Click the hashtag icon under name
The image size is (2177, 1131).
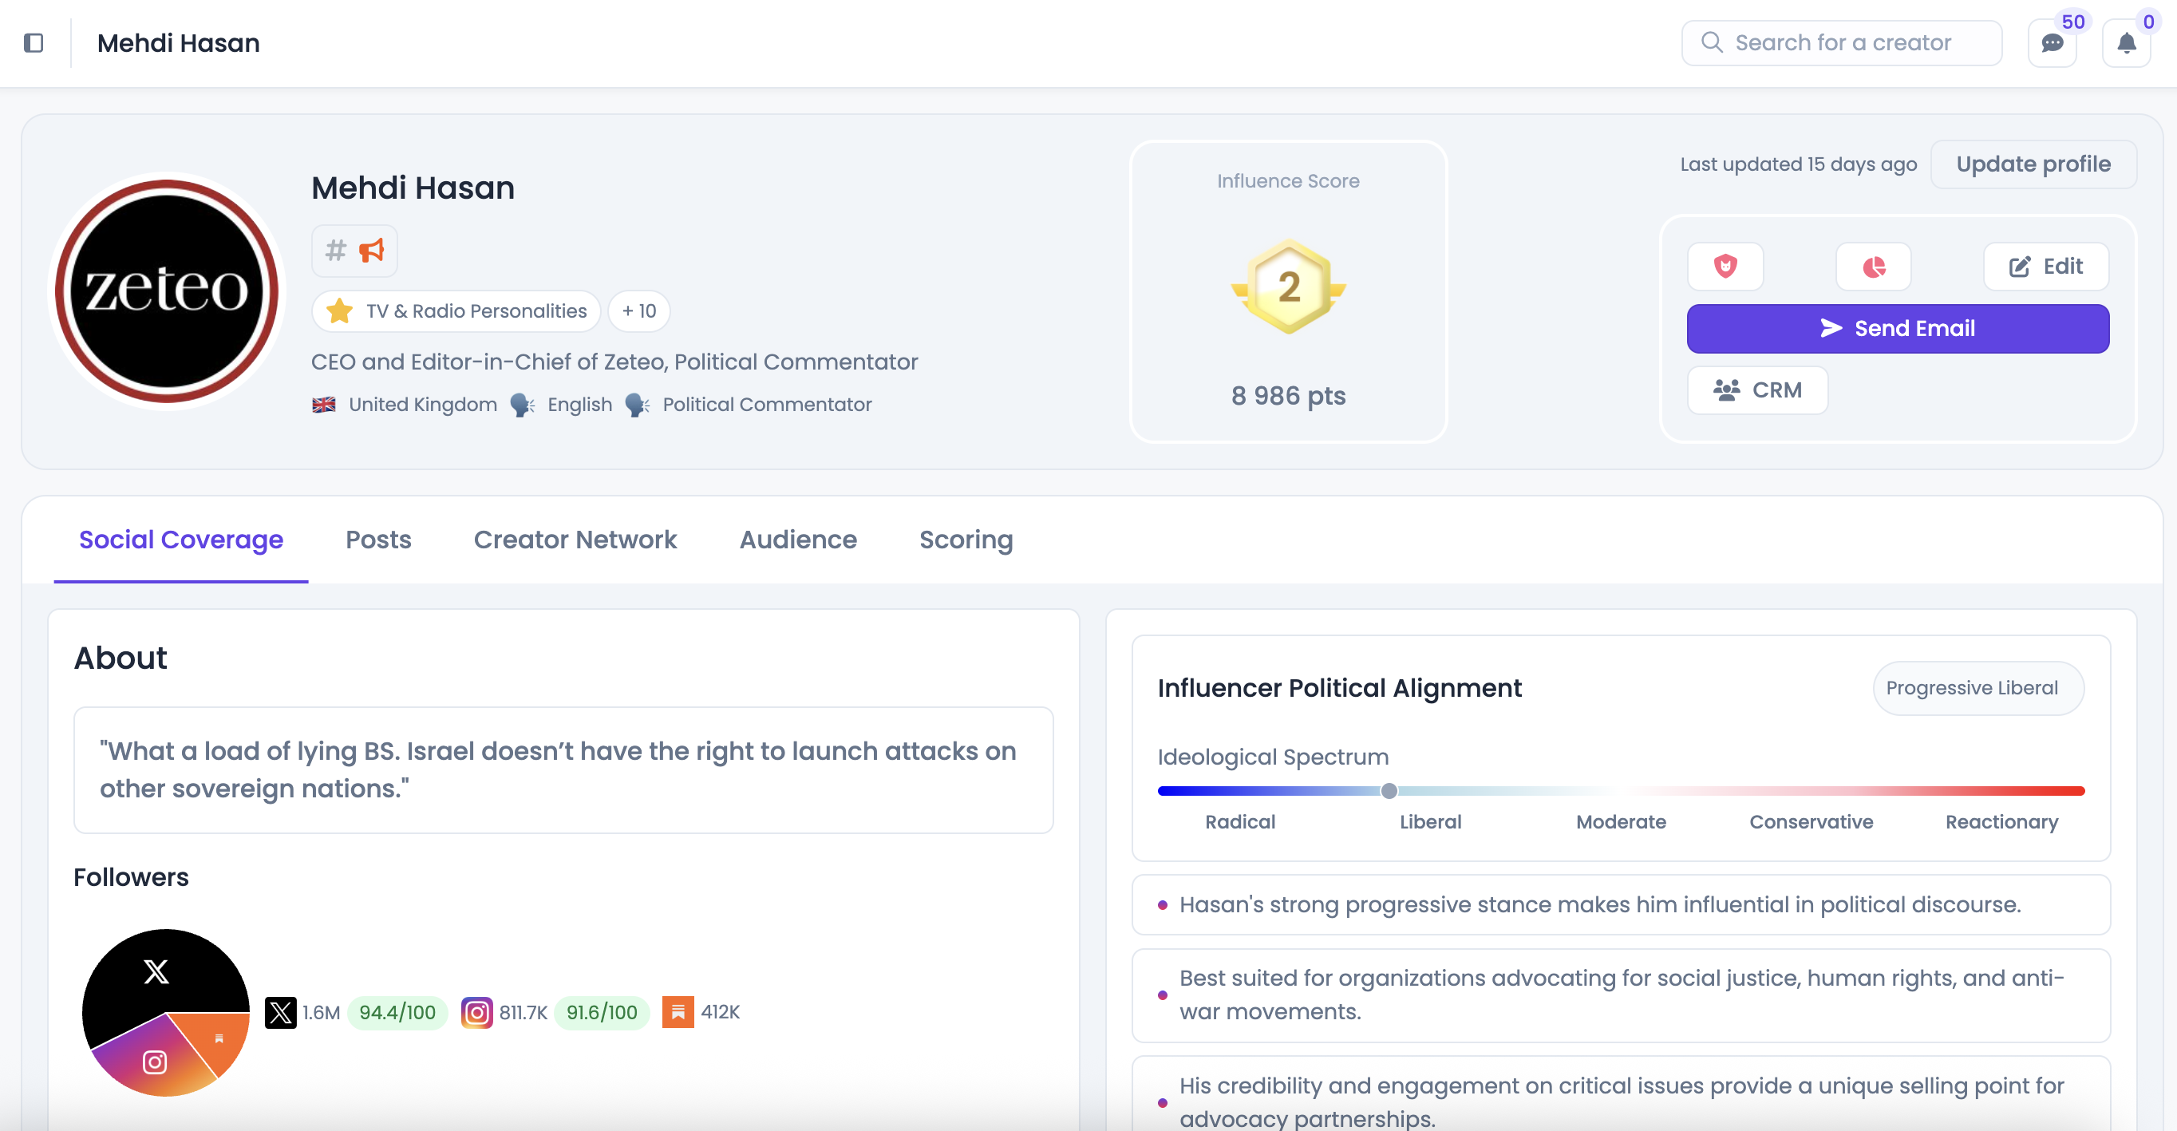[335, 250]
